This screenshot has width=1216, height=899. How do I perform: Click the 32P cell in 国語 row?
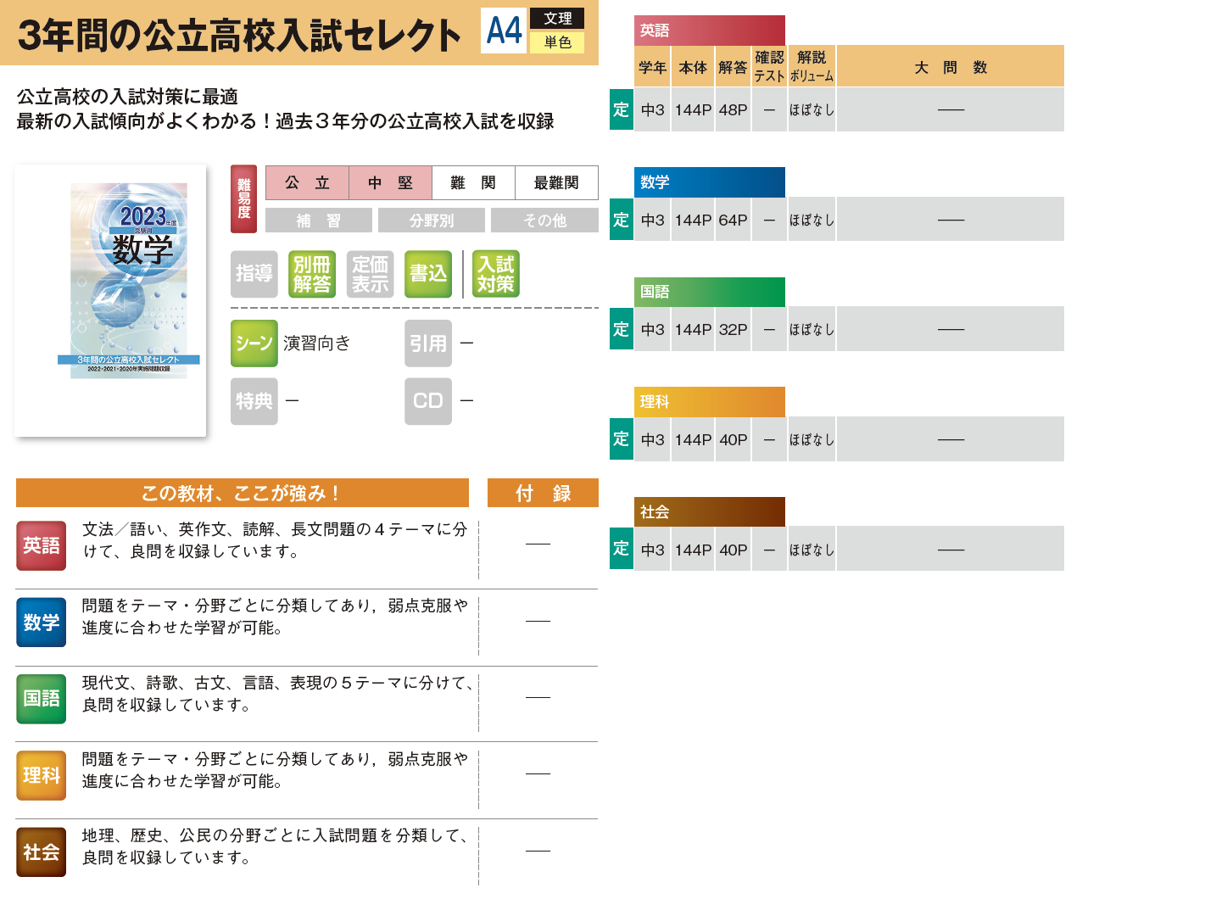coord(733,330)
